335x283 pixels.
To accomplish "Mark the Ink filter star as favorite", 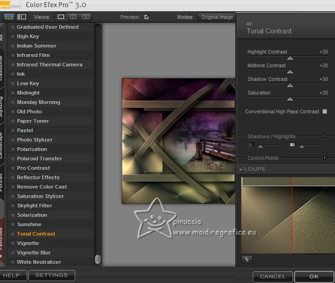I will coord(13,74).
